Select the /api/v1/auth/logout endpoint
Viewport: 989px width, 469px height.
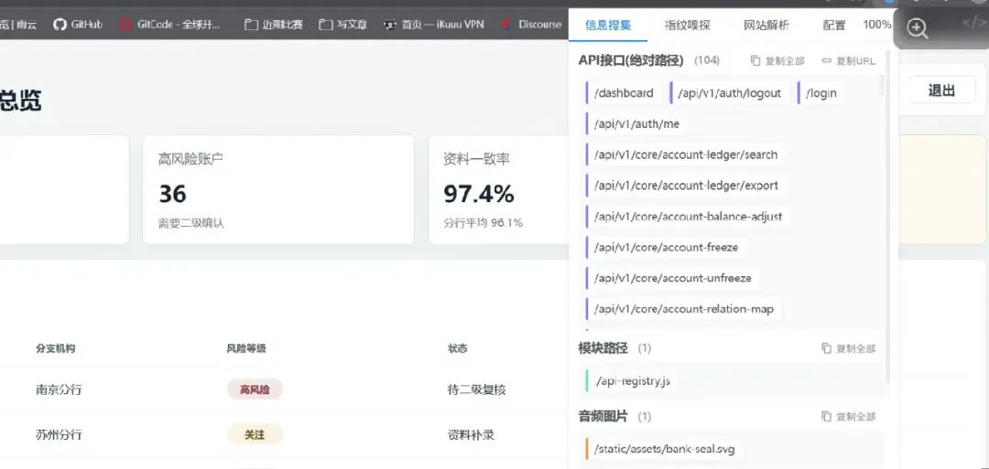(729, 93)
